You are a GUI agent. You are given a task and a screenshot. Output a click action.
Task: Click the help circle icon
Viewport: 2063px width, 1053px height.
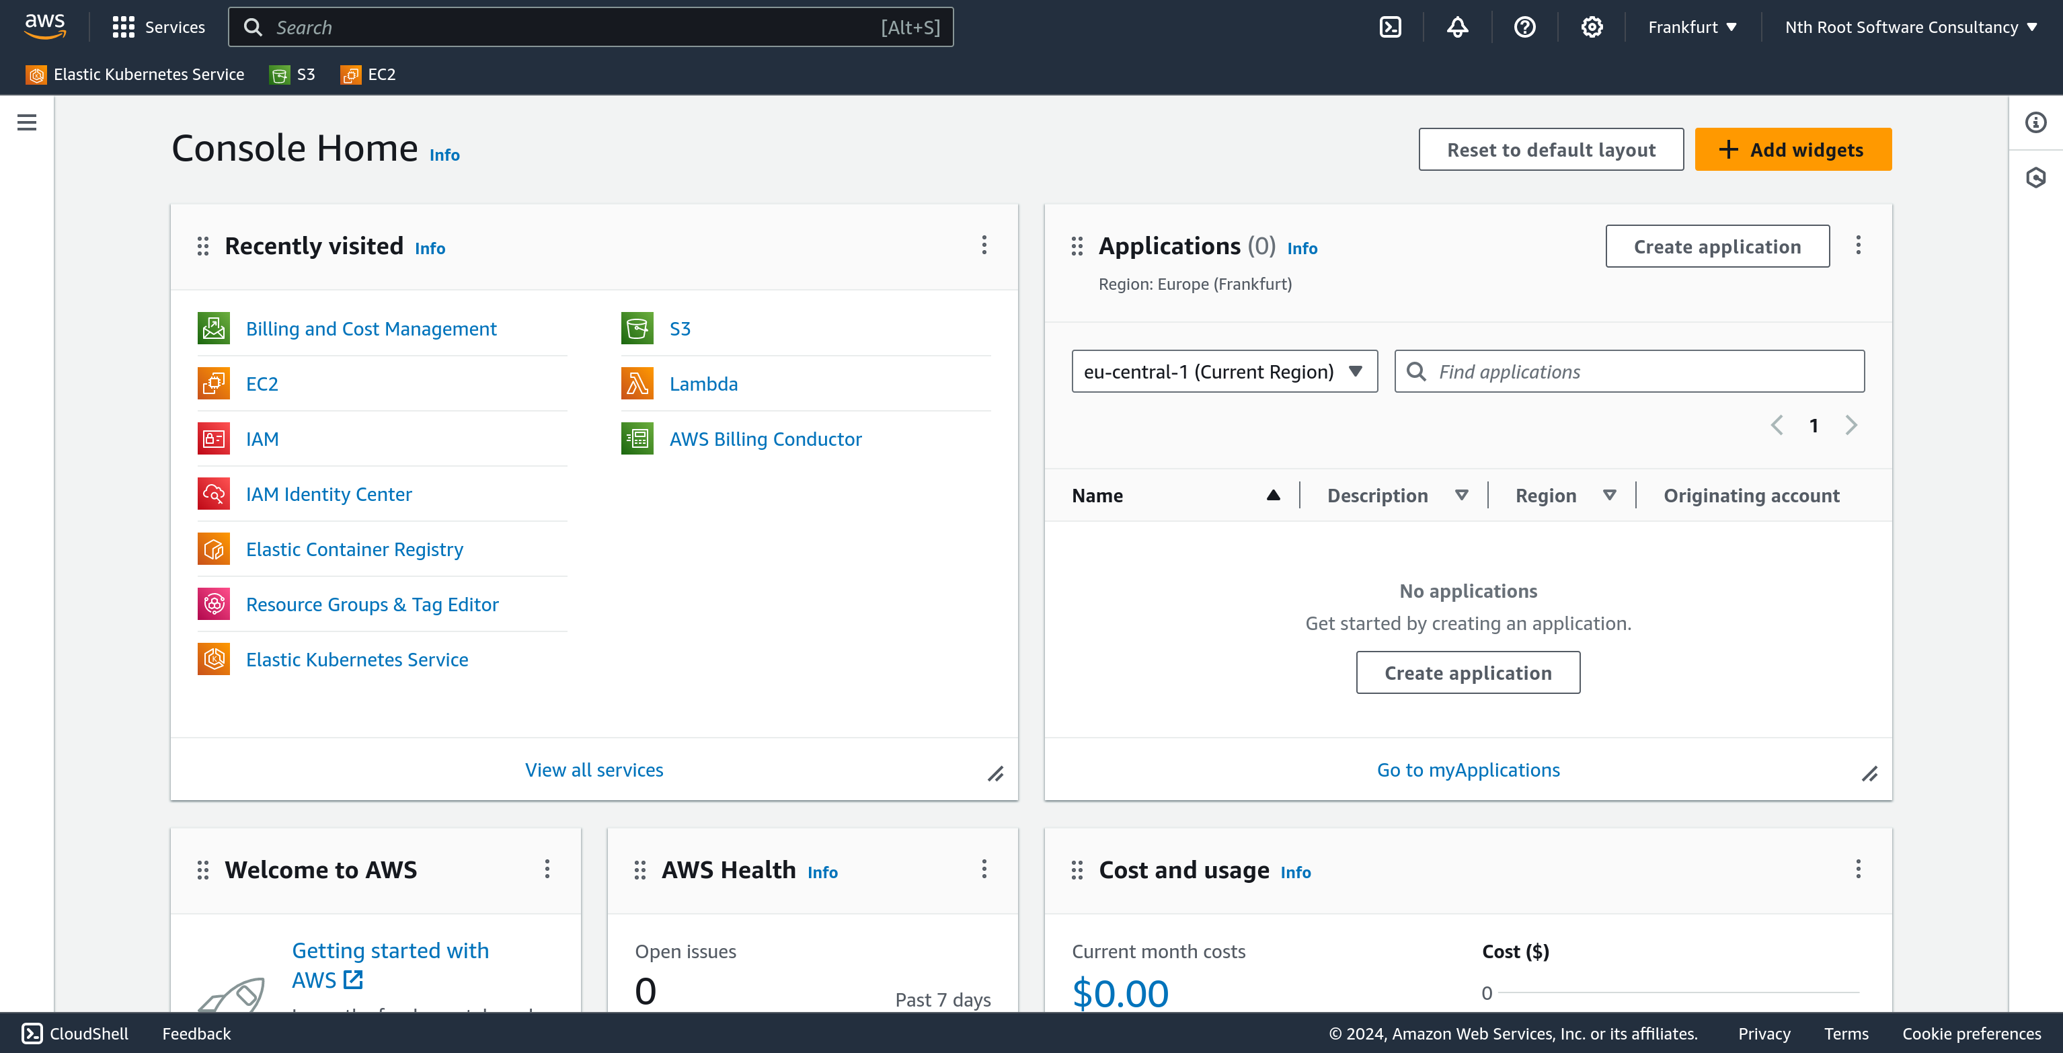pyautogui.click(x=1524, y=27)
